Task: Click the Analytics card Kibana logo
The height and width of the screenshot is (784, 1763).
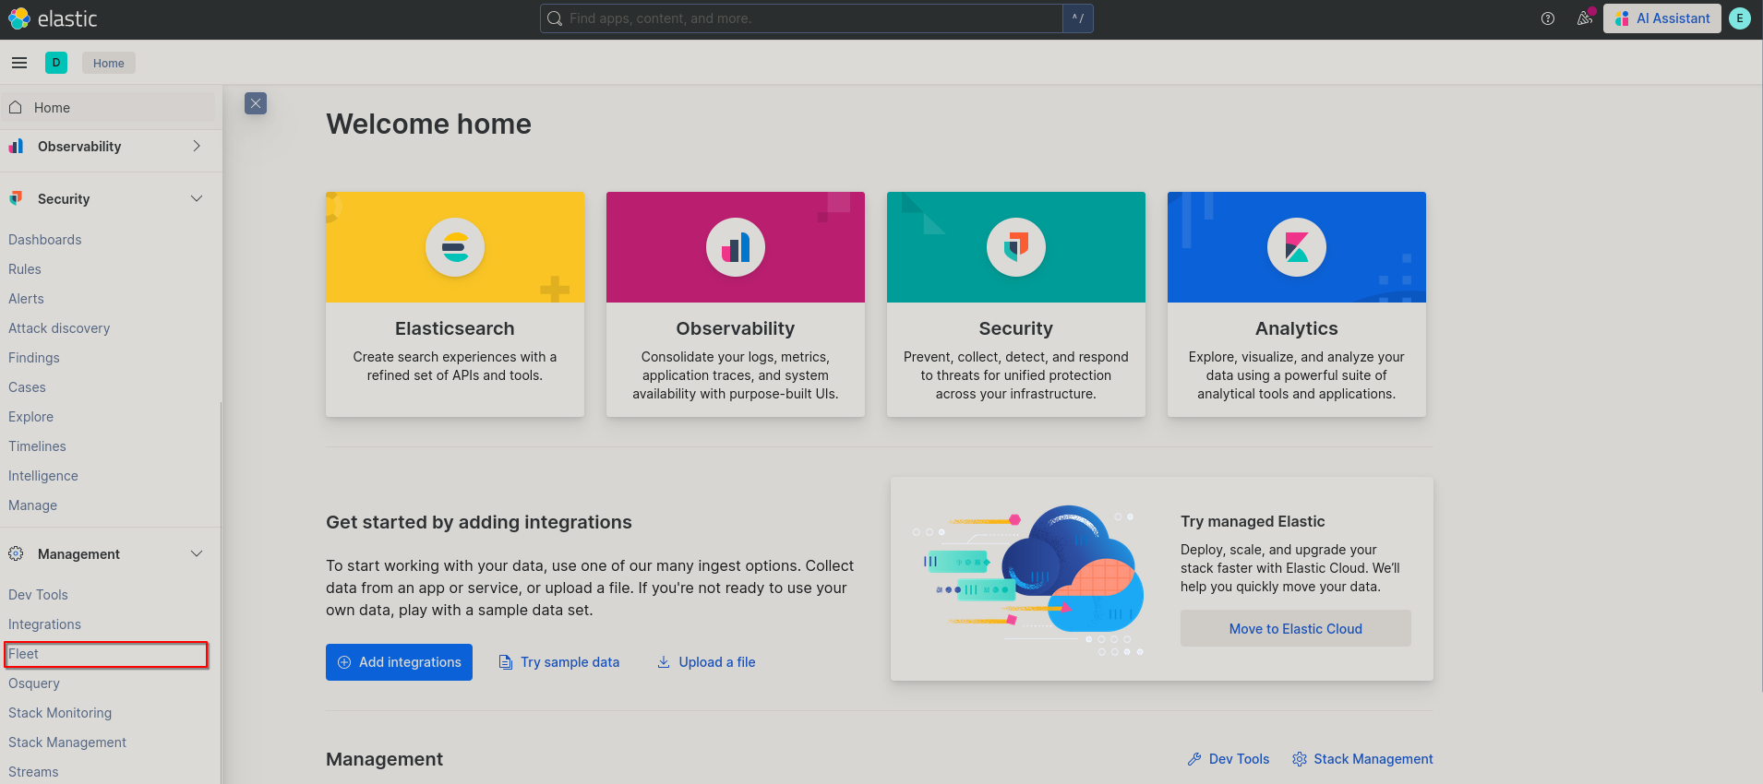Action: coord(1297,247)
